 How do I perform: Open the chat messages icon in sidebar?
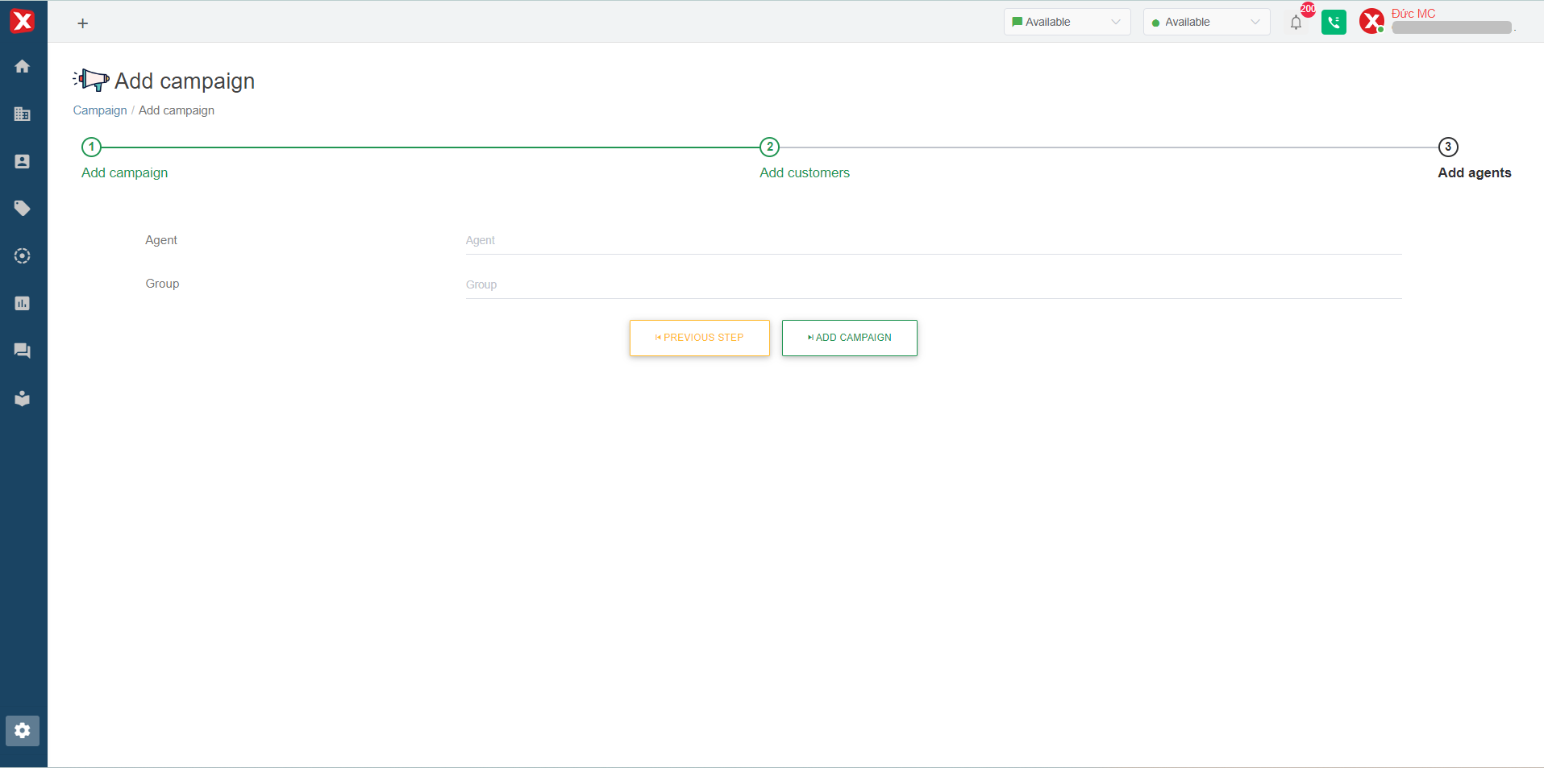23,351
